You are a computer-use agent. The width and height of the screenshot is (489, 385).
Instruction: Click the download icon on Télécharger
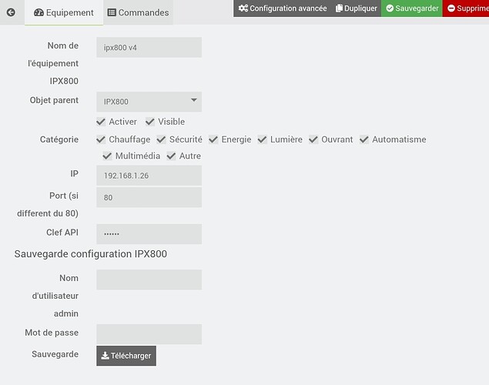[x=105, y=356]
